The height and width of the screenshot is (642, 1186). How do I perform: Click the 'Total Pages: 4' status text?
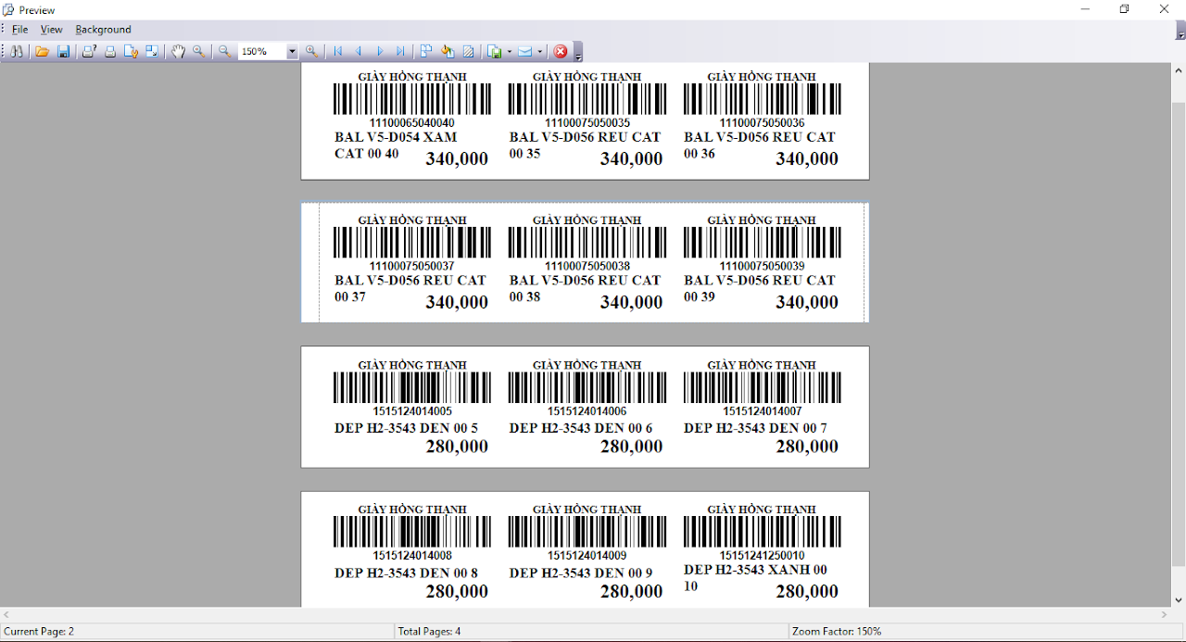pyautogui.click(x=429, y=632)
